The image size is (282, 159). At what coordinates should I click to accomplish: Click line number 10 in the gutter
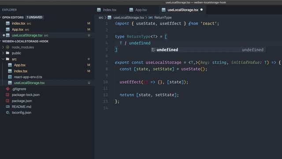click(x=106, y=82)
